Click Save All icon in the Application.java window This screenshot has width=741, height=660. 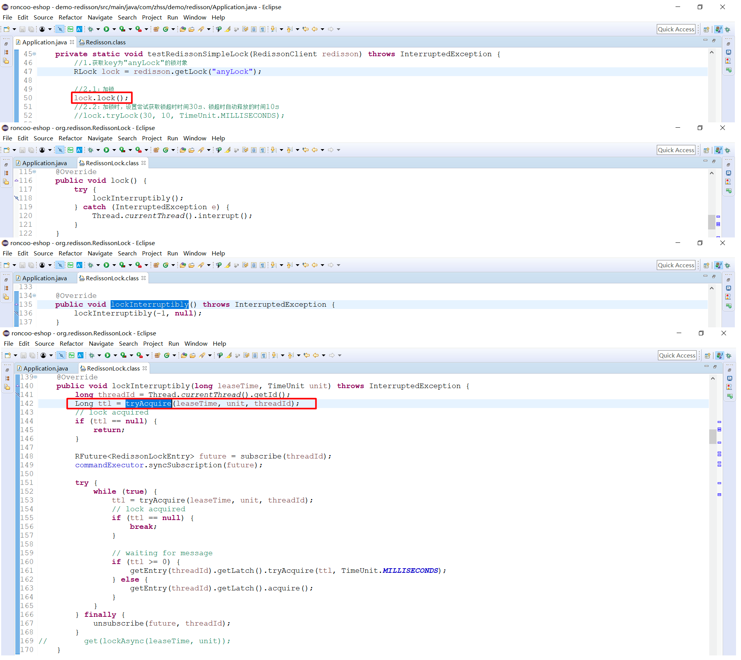coord(31,29)
